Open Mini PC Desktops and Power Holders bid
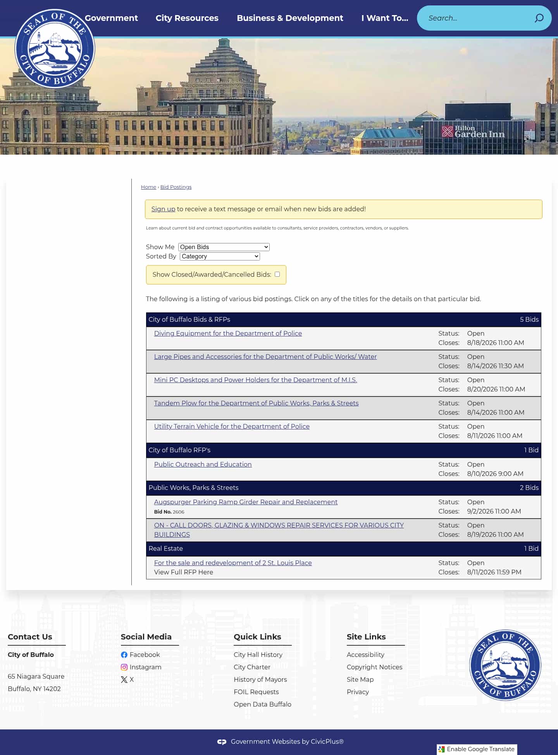558x755 pixels. tap(255, 380)
